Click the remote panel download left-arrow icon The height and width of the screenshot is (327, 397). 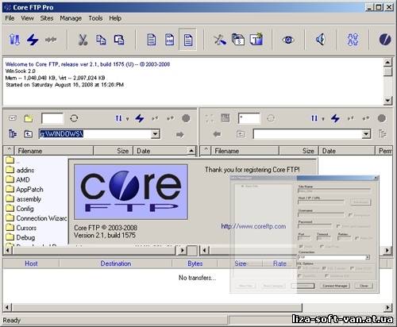[217, 134]
